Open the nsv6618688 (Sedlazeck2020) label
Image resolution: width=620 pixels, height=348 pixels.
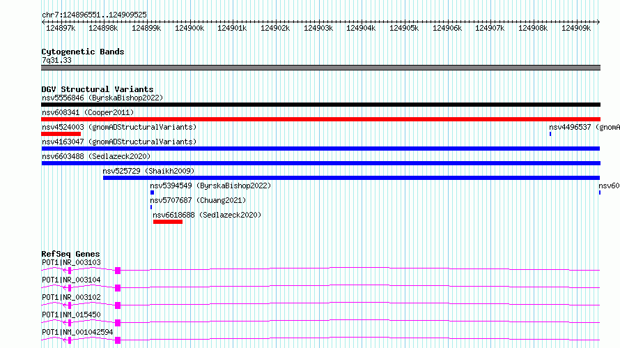tap(207, 215)
